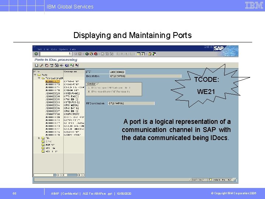The height and width of the screenshot is (199, 265).
Task: Click the yellow Help question mark icon
Action: point(149,54)
